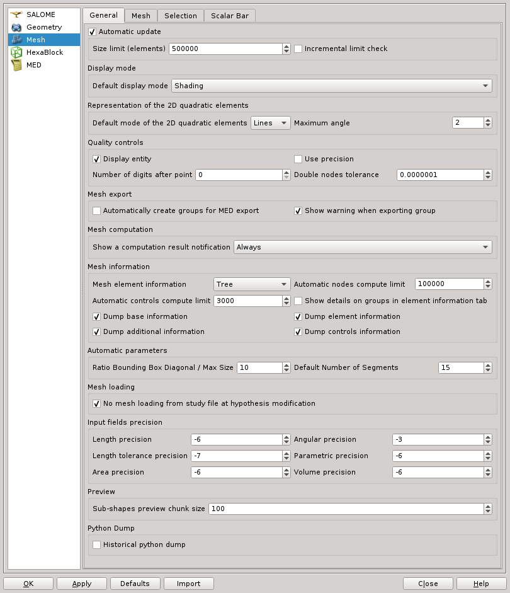This screenshot has height=593, width=510.
Task: Open computation result notification dropdown
Action: (363, 247)
